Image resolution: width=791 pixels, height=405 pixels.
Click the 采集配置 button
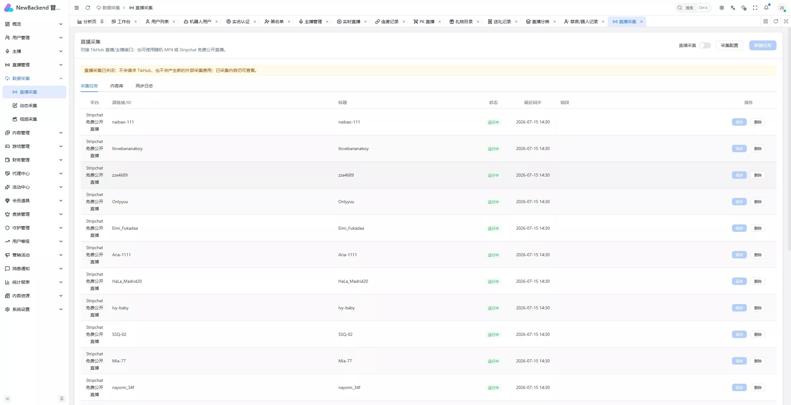[730, 45]
